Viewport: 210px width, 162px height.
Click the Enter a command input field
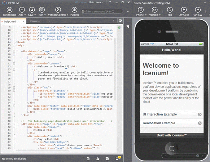click(x=102, y=12)
